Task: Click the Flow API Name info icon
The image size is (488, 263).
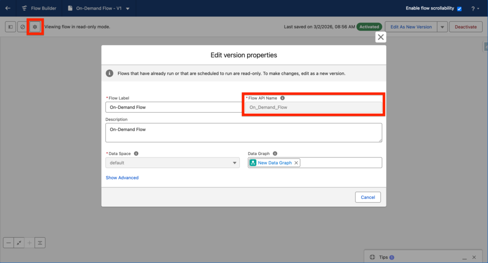Action: coord(283,98)
